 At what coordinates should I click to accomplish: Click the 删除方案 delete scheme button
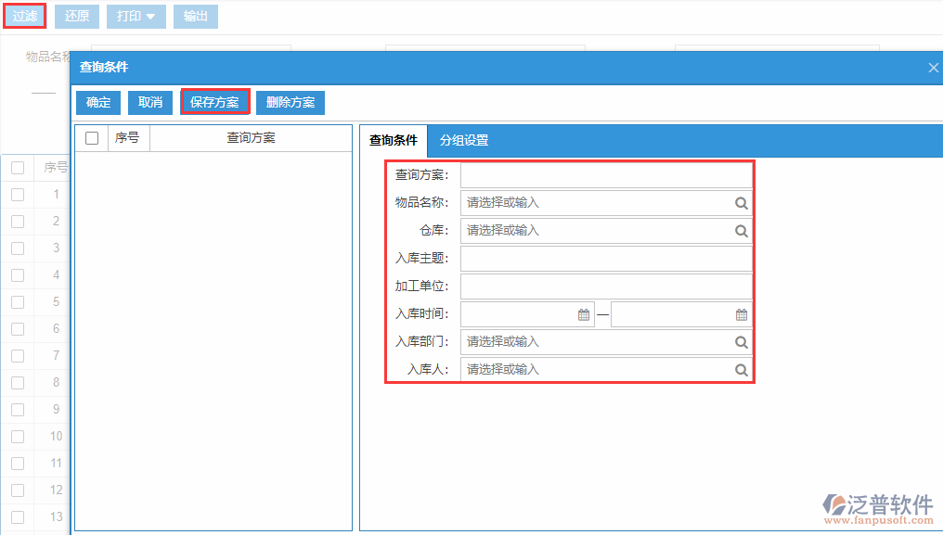click(x=290, y=102)
